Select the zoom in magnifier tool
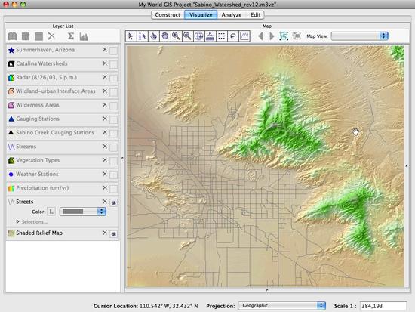The height and width of the screenshot is (312, 415). 177,36
